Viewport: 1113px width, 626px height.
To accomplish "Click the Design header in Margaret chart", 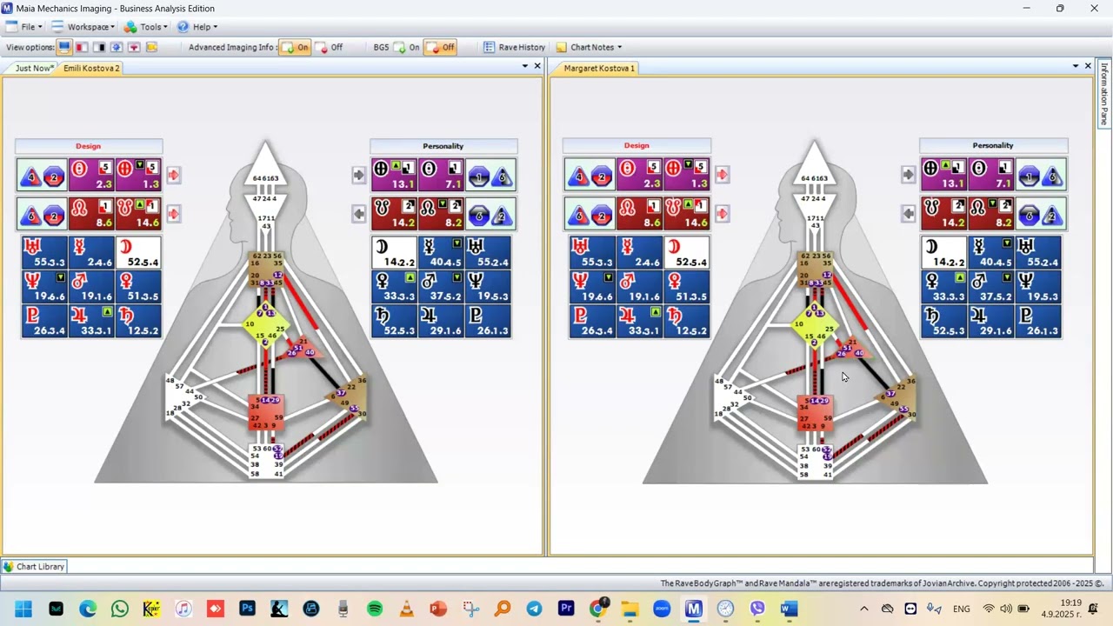I will (636, 145).
